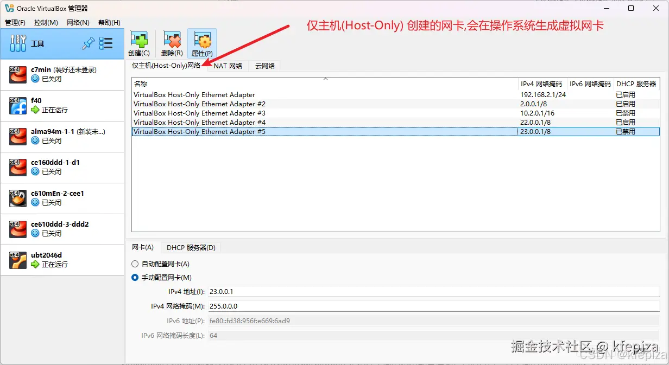The image size is (669, 365).
Task: Select the c7min virtual machine icon
Action: pos(18,74)
